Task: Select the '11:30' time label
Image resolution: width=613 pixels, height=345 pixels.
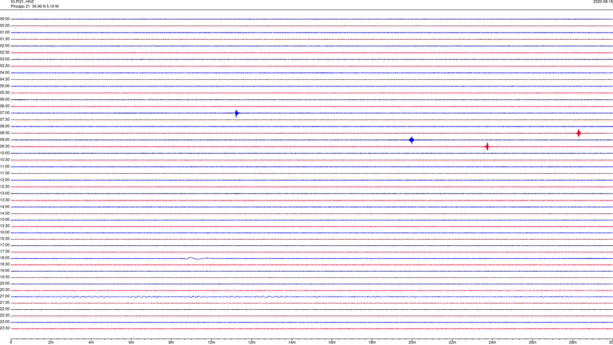Action: point(4,173)
